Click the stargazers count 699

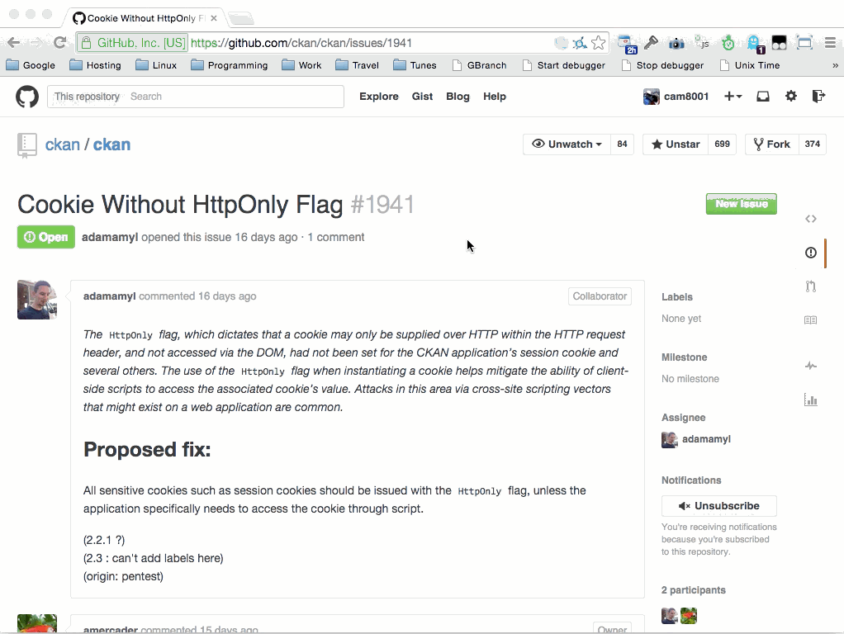pos(722,144)
